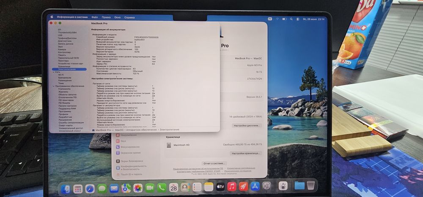Click the battery status icon in menu bar
423x197 pixels.
(284, 19)
